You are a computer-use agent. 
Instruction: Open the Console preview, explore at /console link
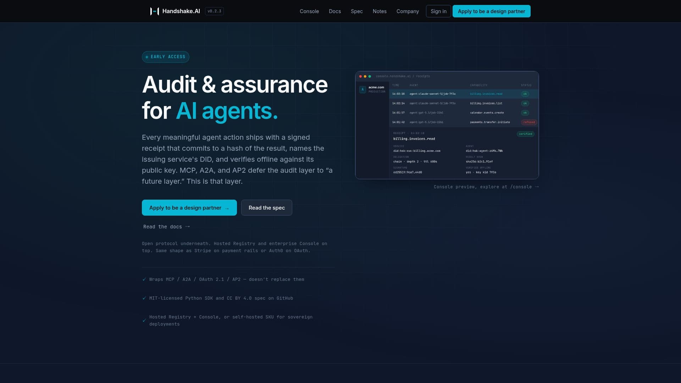[486, 187]
